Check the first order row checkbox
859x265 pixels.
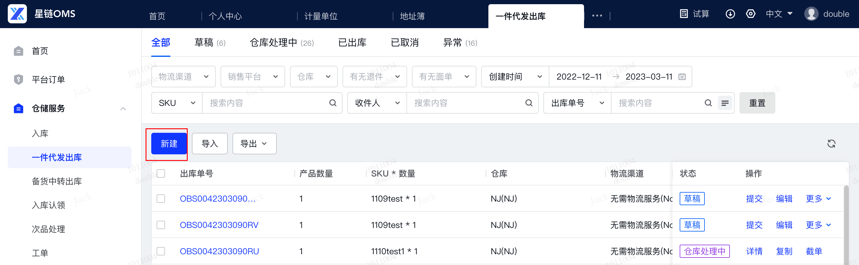161,199
